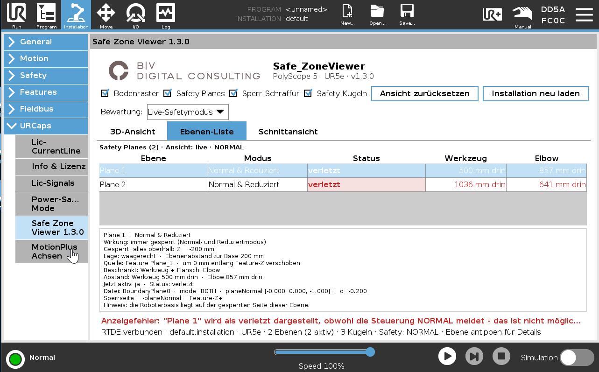Image resolution: width=599 pixels, height=372 pixels.
Task: Select Plane 1 row in table
Action: (343, 170)
